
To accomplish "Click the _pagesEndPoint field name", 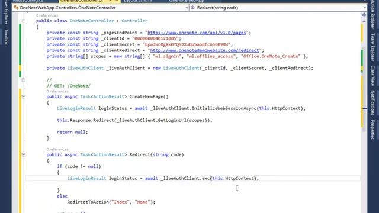I will point(120,33).
